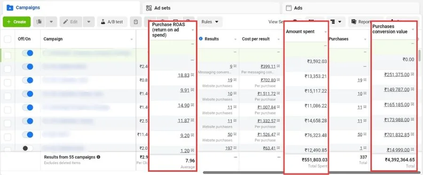Click attribution icon beside ₹1,332.57 cost
The image size is (423, 175).
tap(278, 121)
